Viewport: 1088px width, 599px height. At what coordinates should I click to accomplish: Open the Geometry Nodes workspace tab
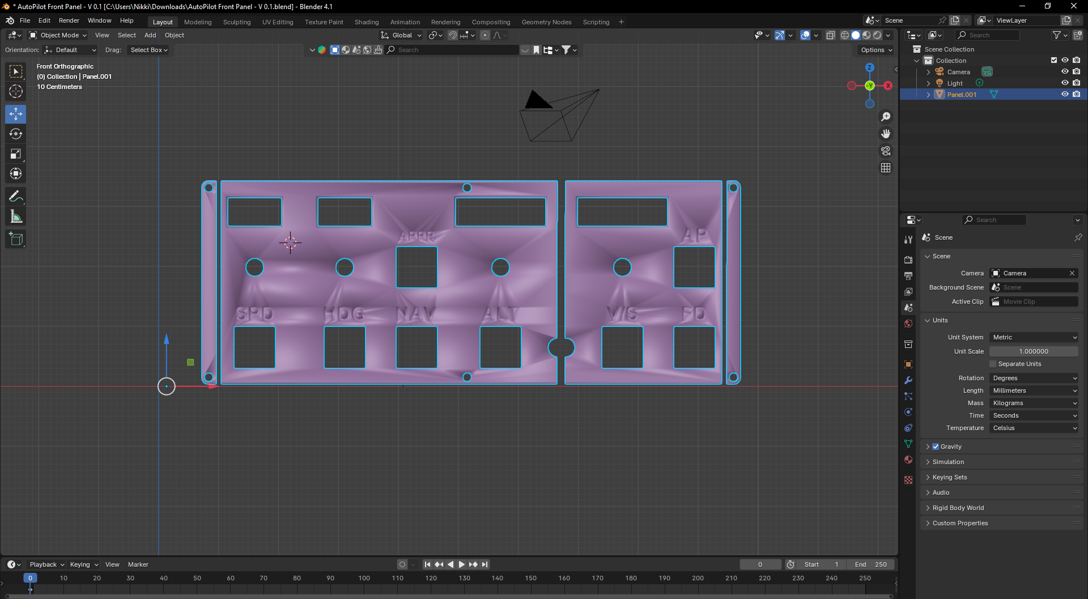click(546, 22)
